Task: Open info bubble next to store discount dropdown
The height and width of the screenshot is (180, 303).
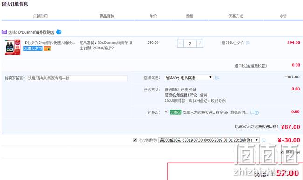Action: (217, 78)
